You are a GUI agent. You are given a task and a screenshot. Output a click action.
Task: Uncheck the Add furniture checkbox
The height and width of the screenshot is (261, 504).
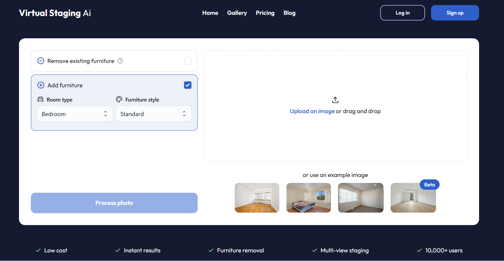[x=188, y=85]
